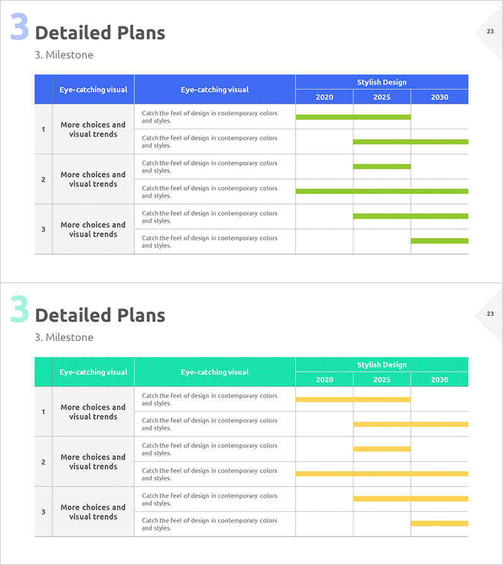Click Stylish Design header in blue table
Image resolution: width=503 pixels, height=565 pixels.
(382, 82)
